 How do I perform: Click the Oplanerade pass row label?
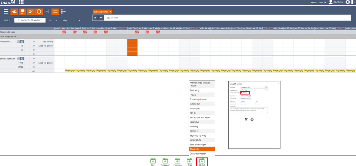pyautogui.click(x=7, y=32)
